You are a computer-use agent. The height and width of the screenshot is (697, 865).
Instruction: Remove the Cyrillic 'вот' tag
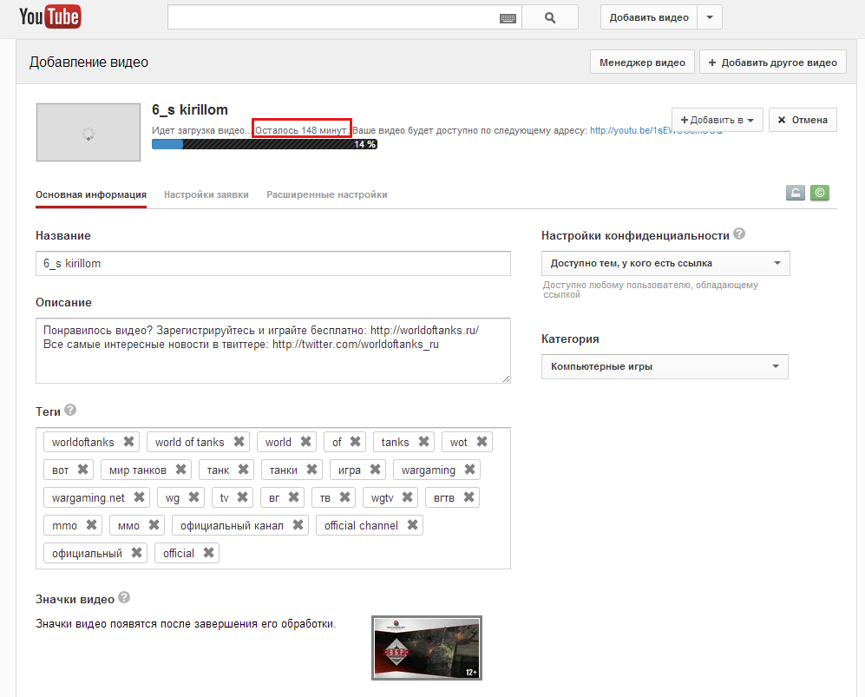82,469
